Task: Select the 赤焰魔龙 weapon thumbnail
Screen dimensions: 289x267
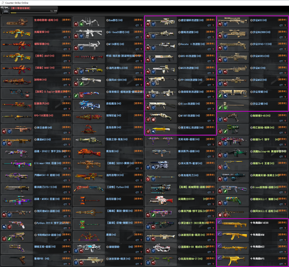Action: click(x=89, y=105)
